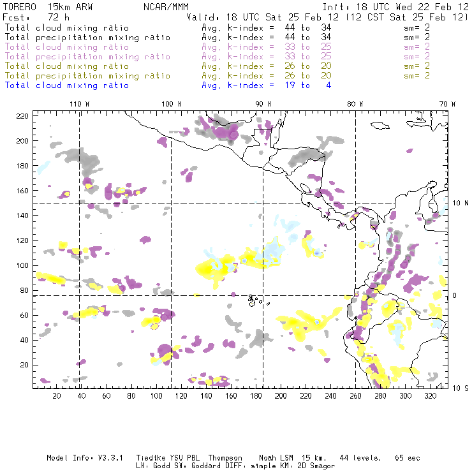Screen dimensions: 472x472
Task: Pick olive 'Total precipitation mixing ratio' legend line
Action: click(x=87, y=76)
